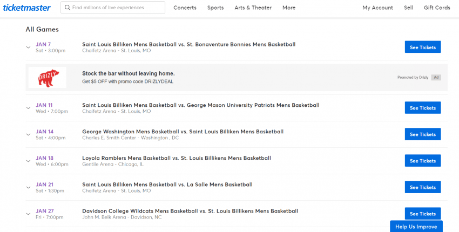Click Charles E. Smith Center - Washington venue text

tap(130, 138)
